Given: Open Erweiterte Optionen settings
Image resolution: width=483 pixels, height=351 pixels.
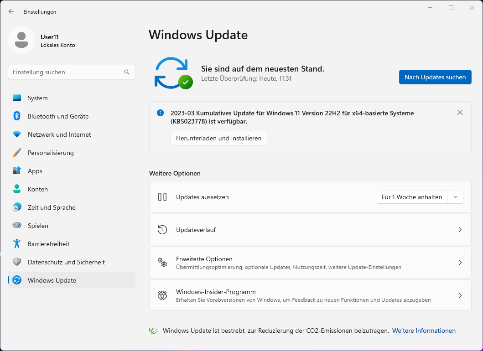Looking at the screenshot, I should (x=310, y=263).
